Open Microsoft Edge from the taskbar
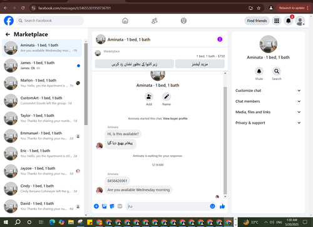Image resolution: width=313 pixels, height=227 pixels. tap(52, 222)
